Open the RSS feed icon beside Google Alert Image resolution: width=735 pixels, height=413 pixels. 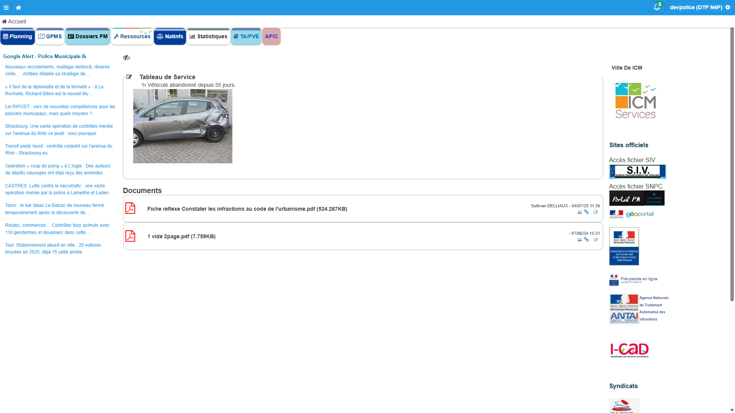[x=84, y=56]
